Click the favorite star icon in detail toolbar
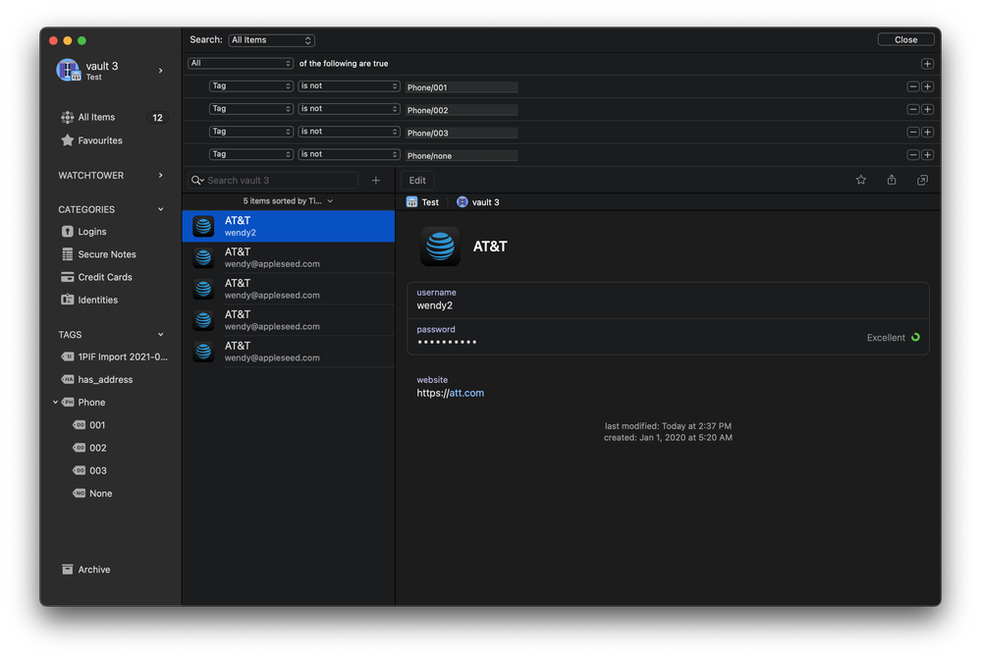 click(x=861, y=181)
